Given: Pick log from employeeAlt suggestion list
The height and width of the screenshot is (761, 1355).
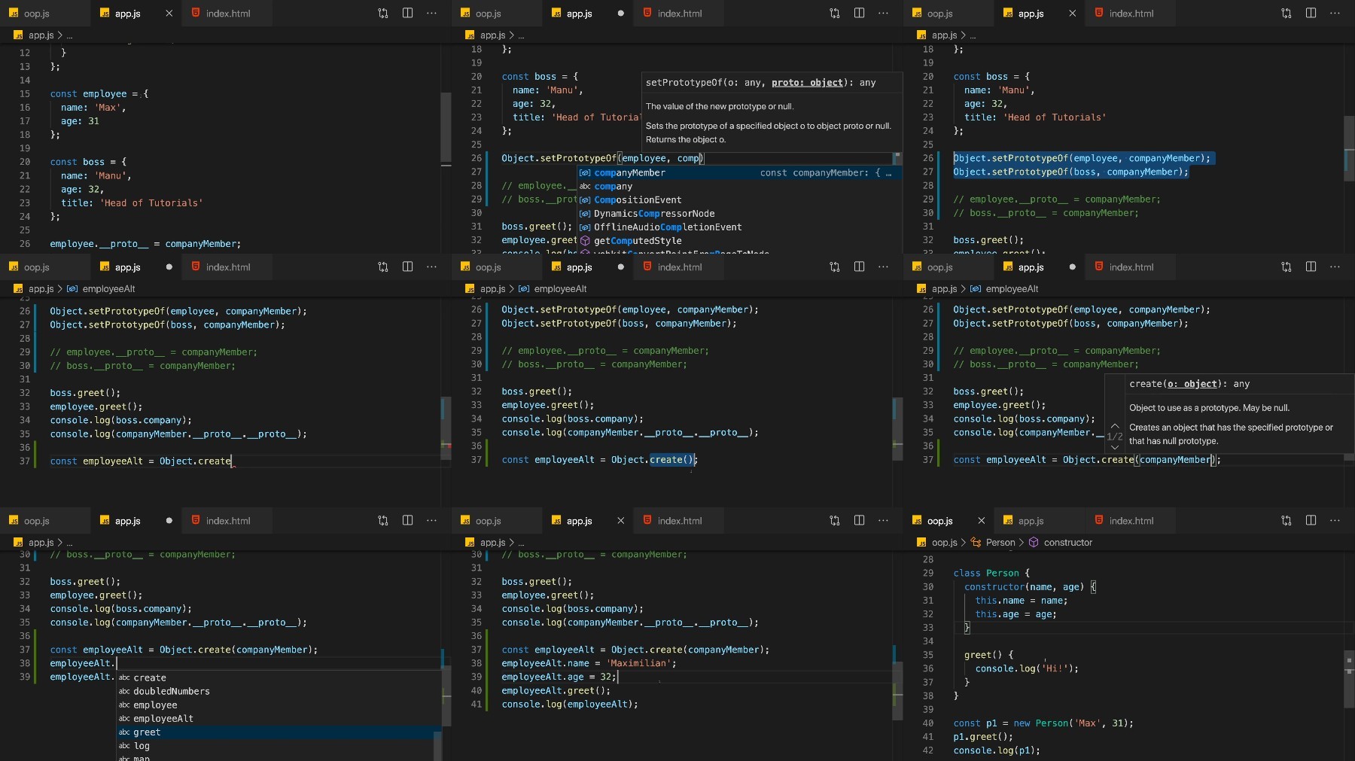Looking at the screenshot, I should pos(279,746).
